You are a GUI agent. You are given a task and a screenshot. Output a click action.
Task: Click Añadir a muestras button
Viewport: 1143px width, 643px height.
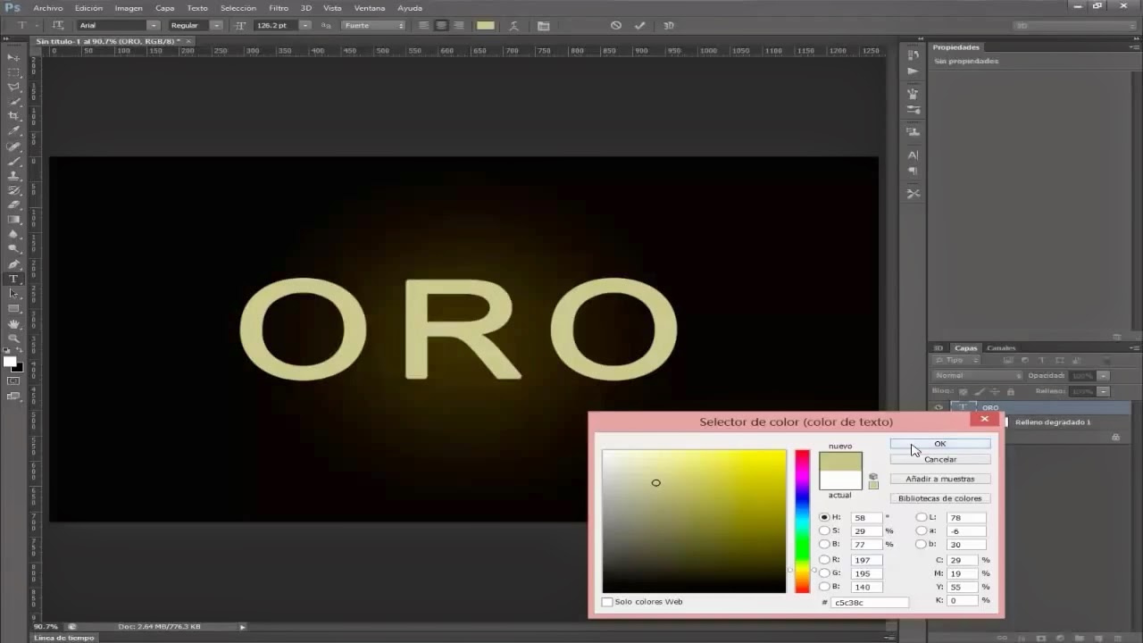click(x=940, y=479)
